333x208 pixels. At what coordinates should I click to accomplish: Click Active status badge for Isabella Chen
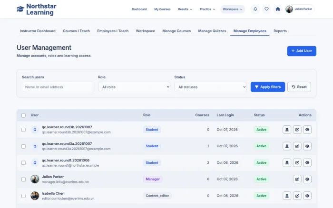tap(261, 196)
